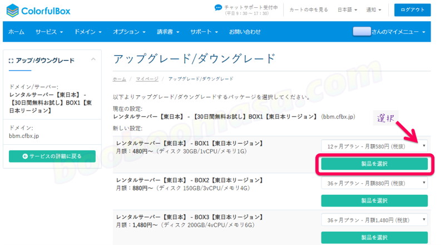Click the ColorfulBox logo

pyautogui.click(x=38, y=11)
